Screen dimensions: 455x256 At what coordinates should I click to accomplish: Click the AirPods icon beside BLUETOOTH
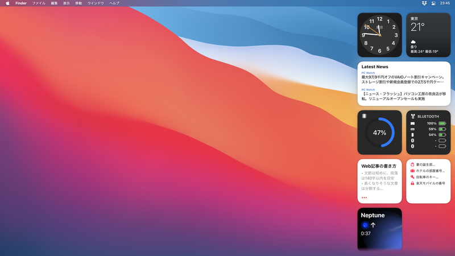tap(413, 117)
